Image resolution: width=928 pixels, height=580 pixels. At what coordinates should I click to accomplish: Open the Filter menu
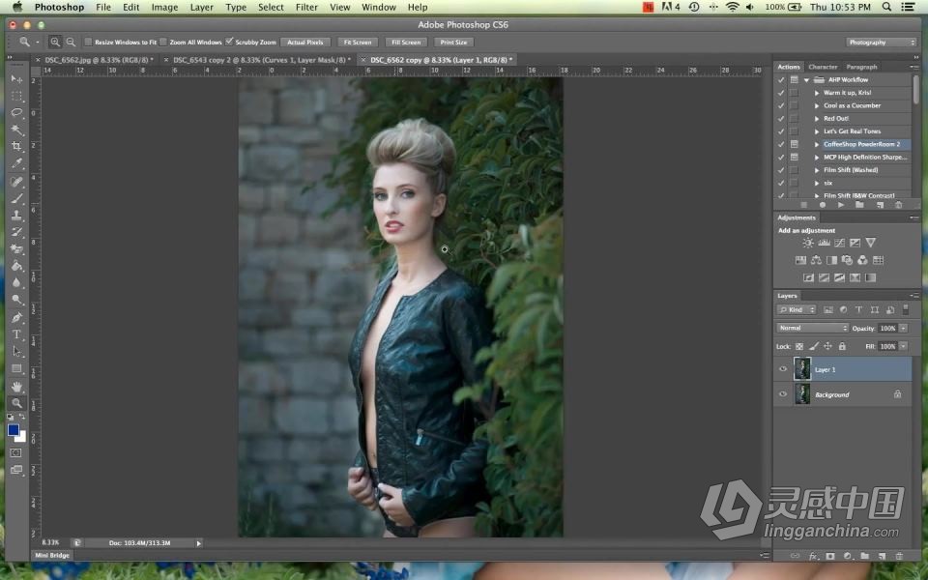click(306, 7)
